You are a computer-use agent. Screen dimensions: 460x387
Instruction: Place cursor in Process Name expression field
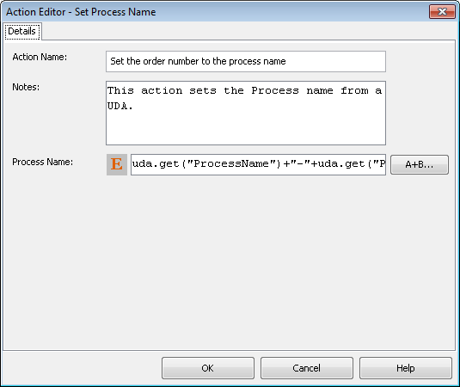[258, 164]
